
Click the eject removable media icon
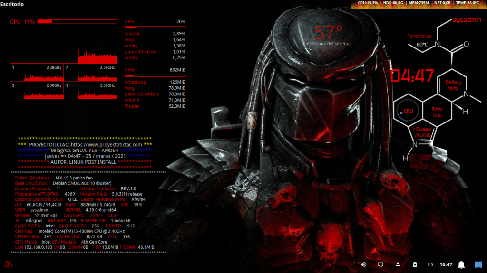click(398, 264)
